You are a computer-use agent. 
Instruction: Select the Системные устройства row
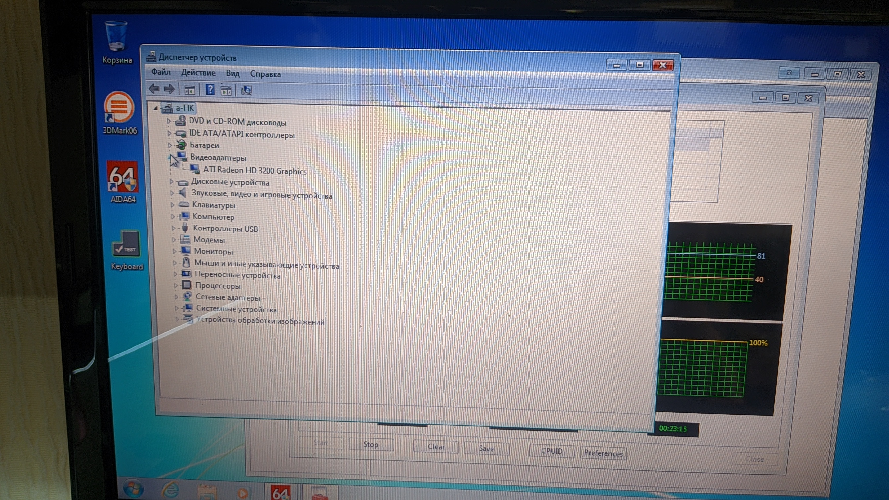[236, 309]
